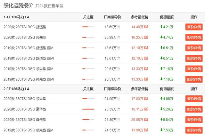Click 报价详情 for 2020款 330TSI DSG 领先型
Screen dimensions: 205x134
pyautogui.click(x=194, y=99)
